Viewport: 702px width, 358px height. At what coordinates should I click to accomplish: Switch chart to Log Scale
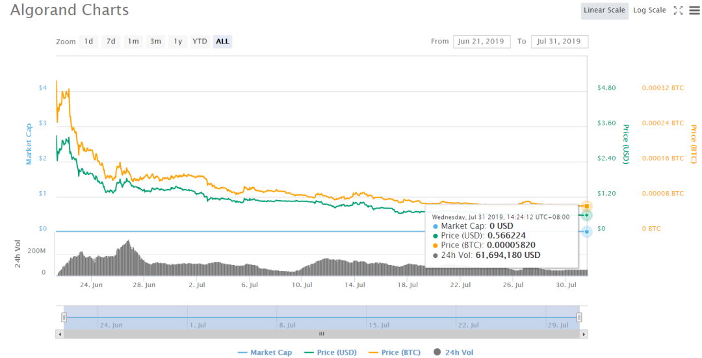click(649, 10)
